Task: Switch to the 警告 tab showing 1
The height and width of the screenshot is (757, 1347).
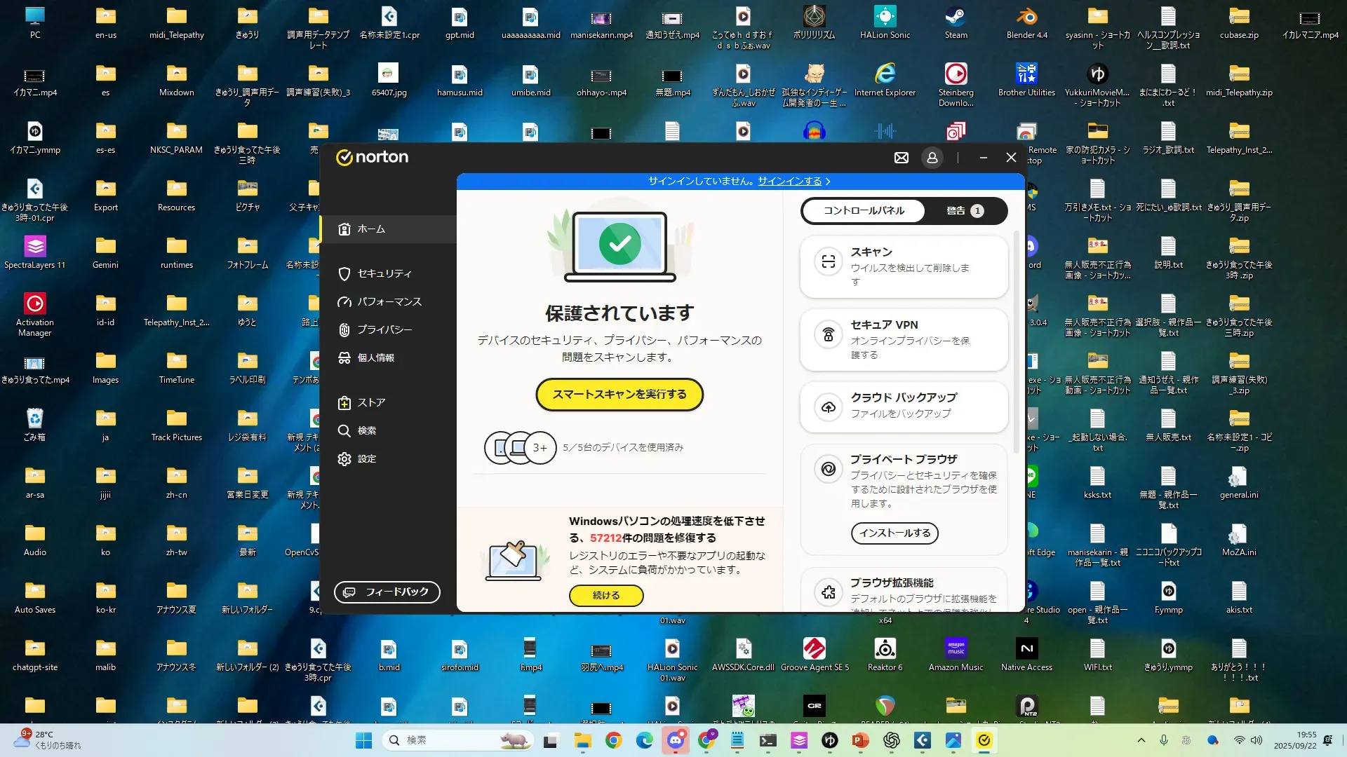Action: point(964,210)
